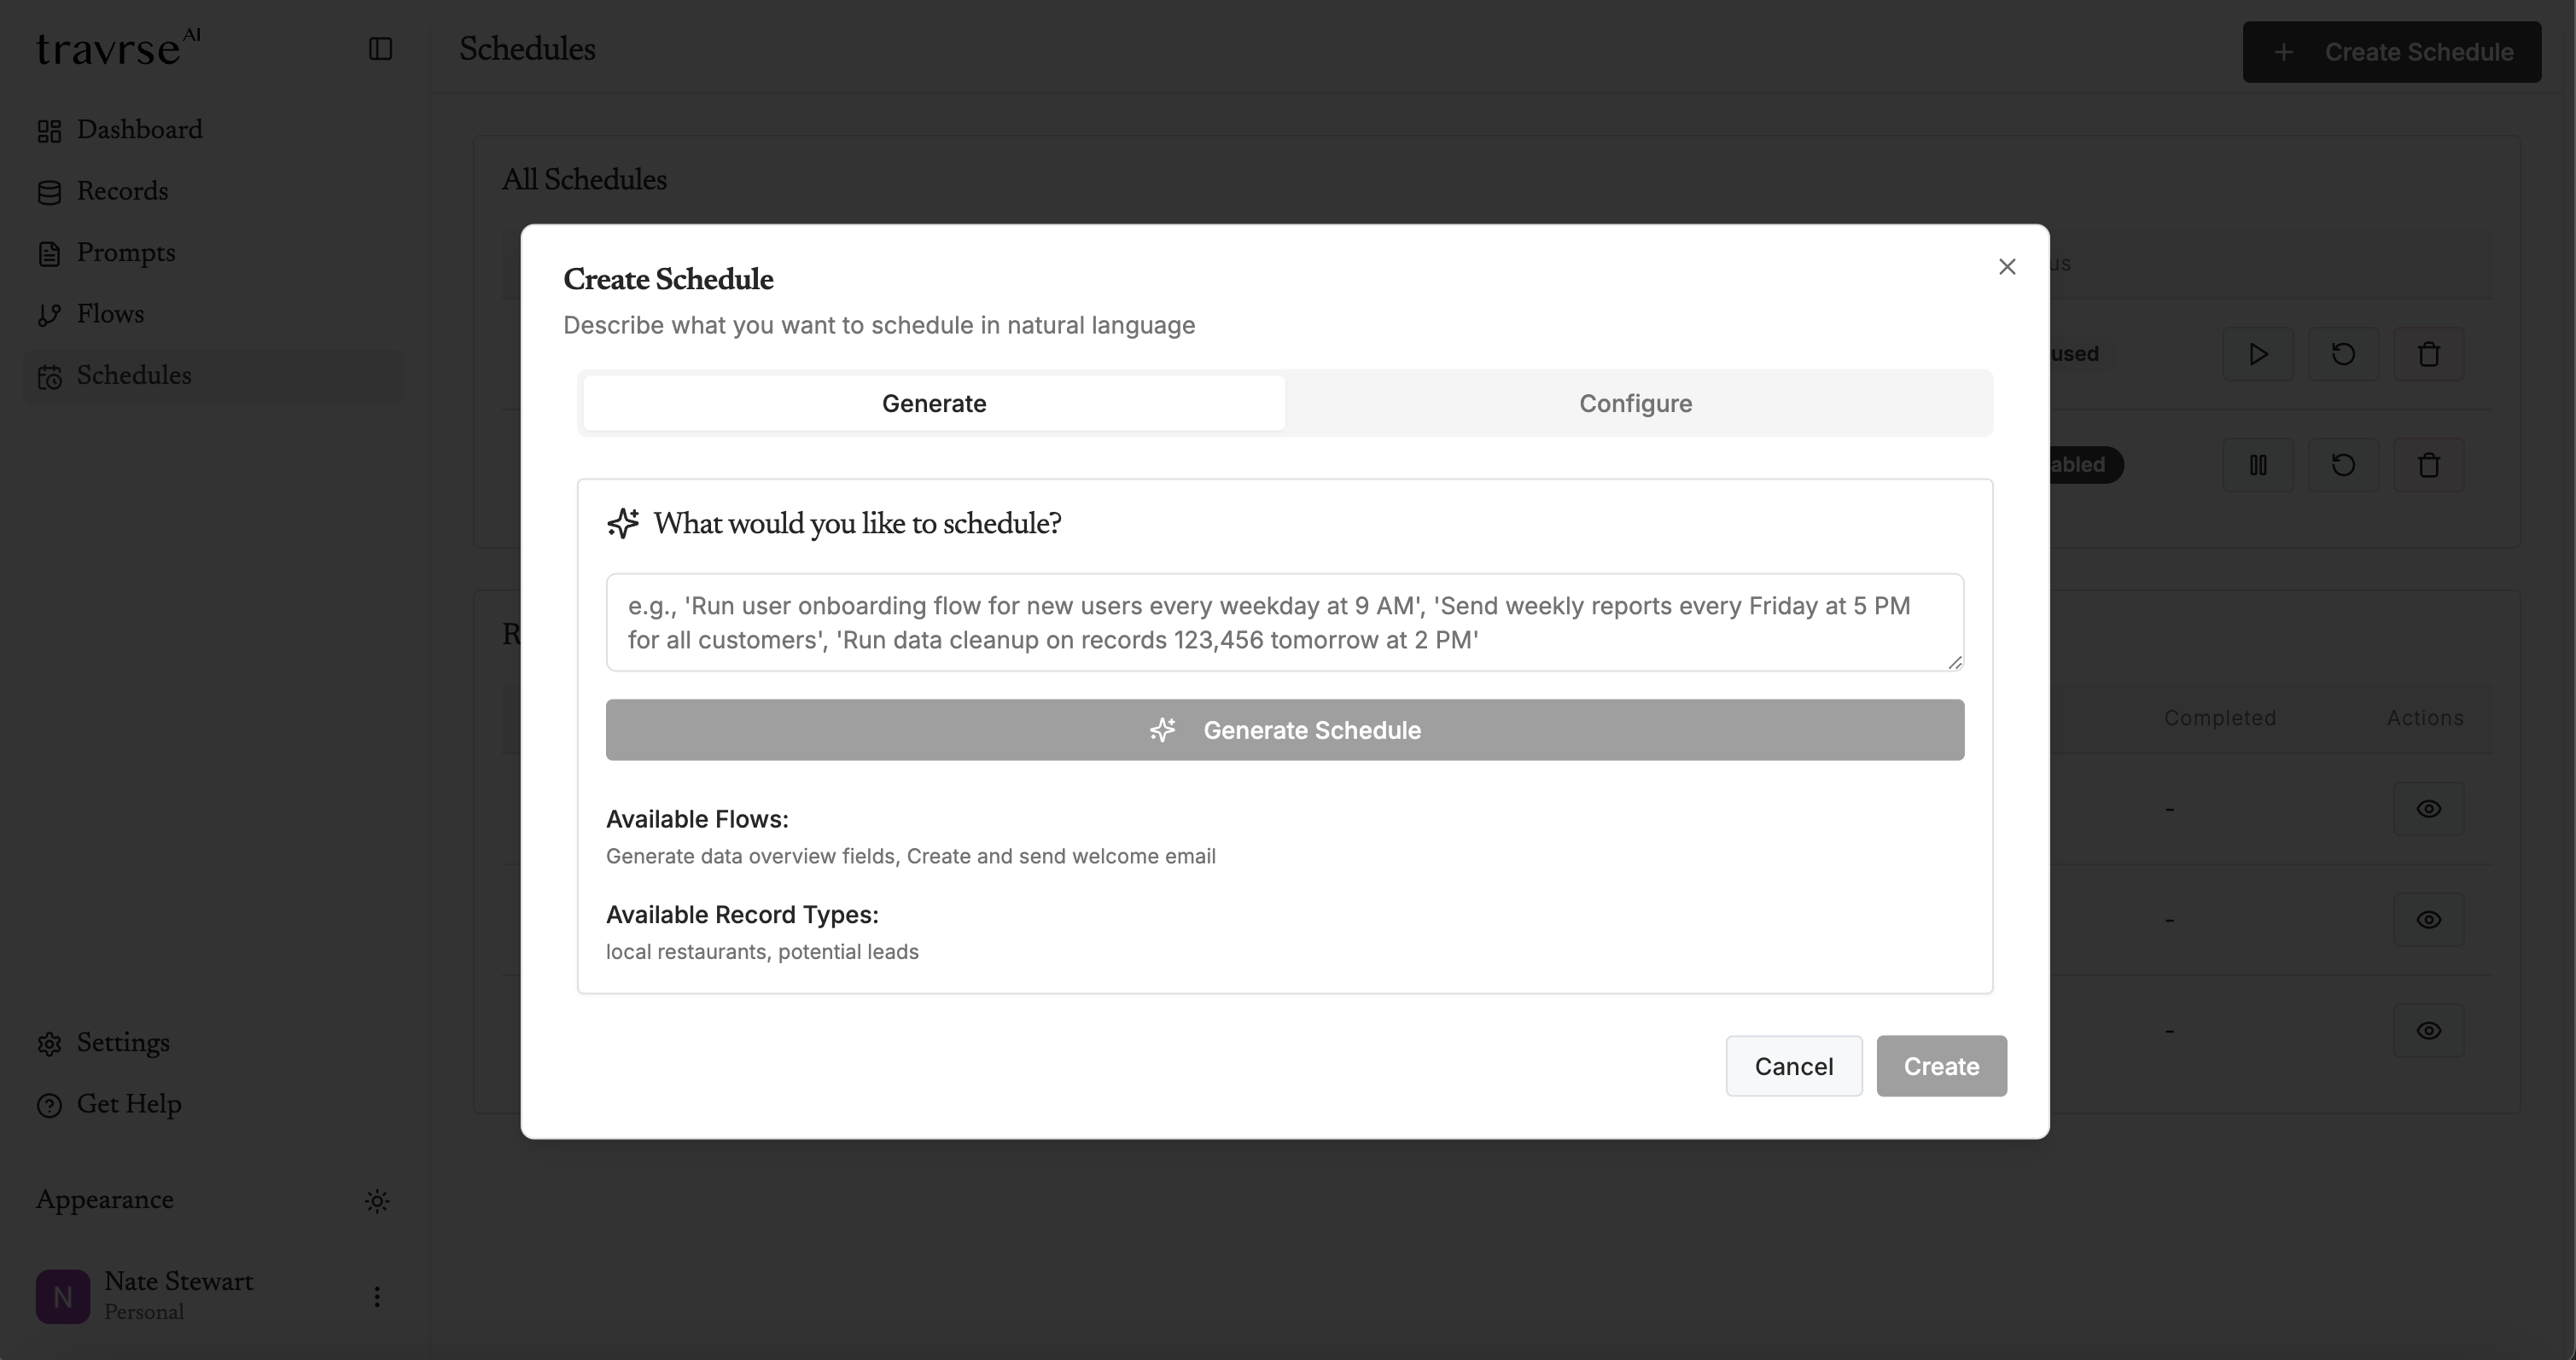This screenshot has width=2576, height=1360.
Task: Open the Flows page
Action: click(110, 314)
